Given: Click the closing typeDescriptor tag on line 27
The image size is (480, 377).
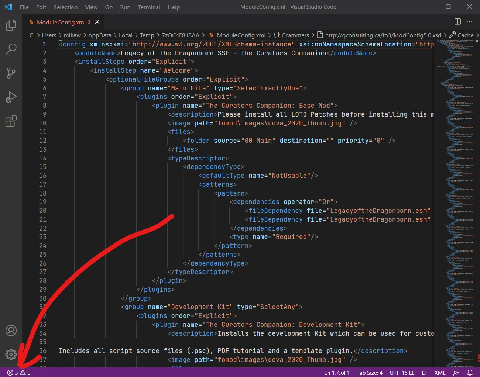Looking at the screenshot, I should pos(200,272).
